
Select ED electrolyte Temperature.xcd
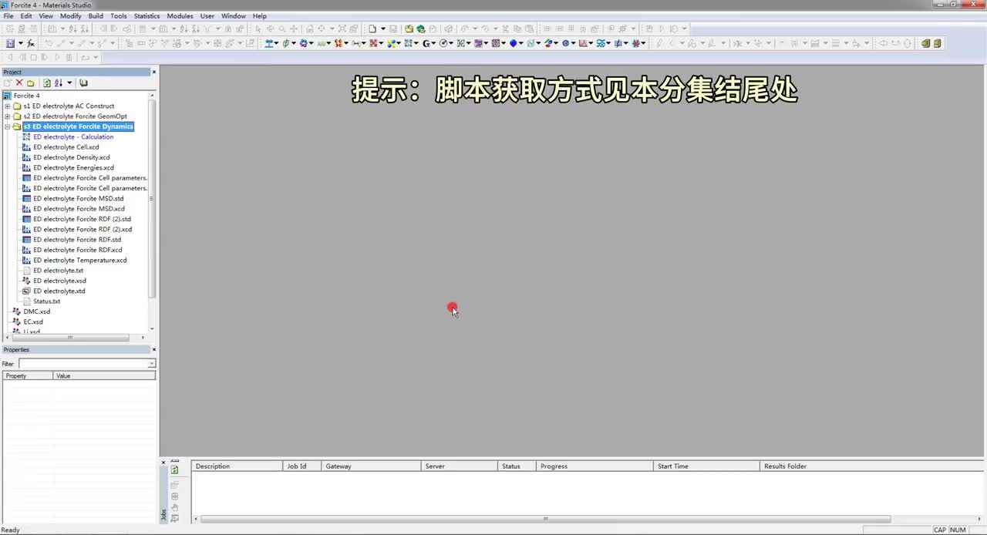coord(80,260)
